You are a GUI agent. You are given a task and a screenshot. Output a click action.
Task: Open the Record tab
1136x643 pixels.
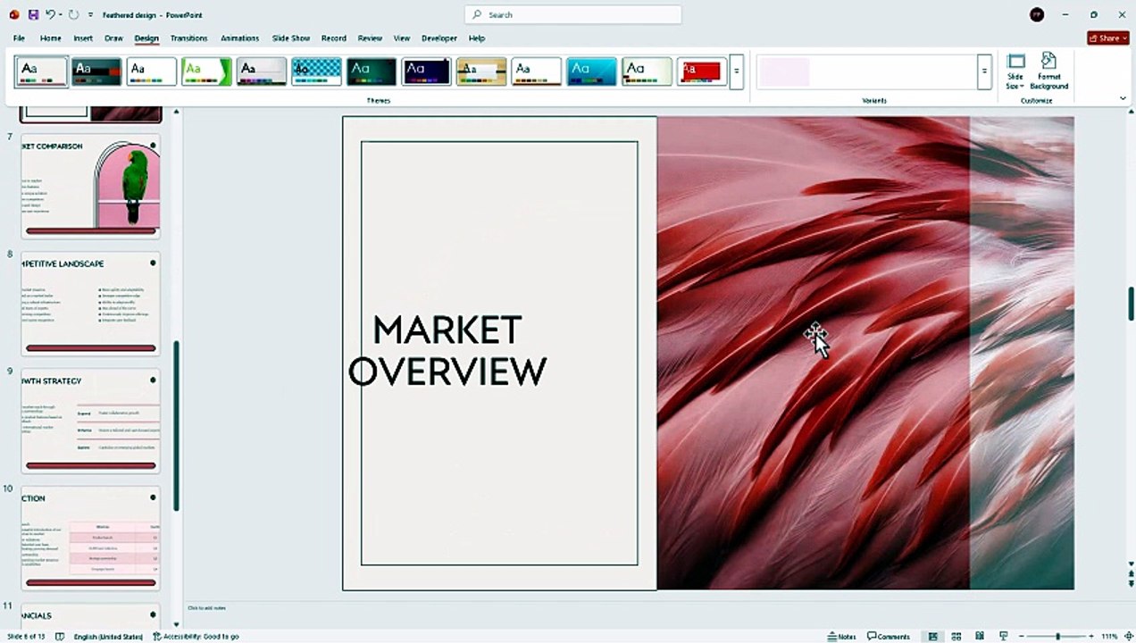(x=333, y=38)
